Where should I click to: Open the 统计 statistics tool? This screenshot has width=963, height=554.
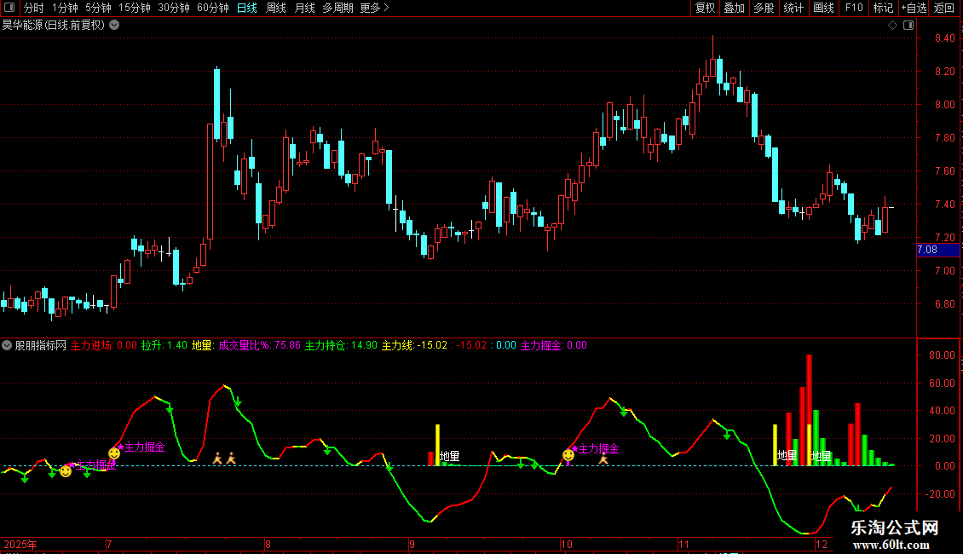pyautogui.click(x=793, y=8)
